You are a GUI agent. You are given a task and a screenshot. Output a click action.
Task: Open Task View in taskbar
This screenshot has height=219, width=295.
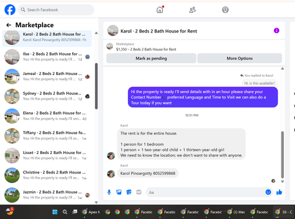75,212
